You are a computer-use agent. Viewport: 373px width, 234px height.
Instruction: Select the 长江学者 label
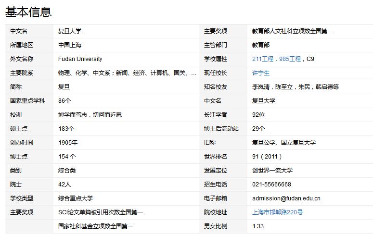216,115
